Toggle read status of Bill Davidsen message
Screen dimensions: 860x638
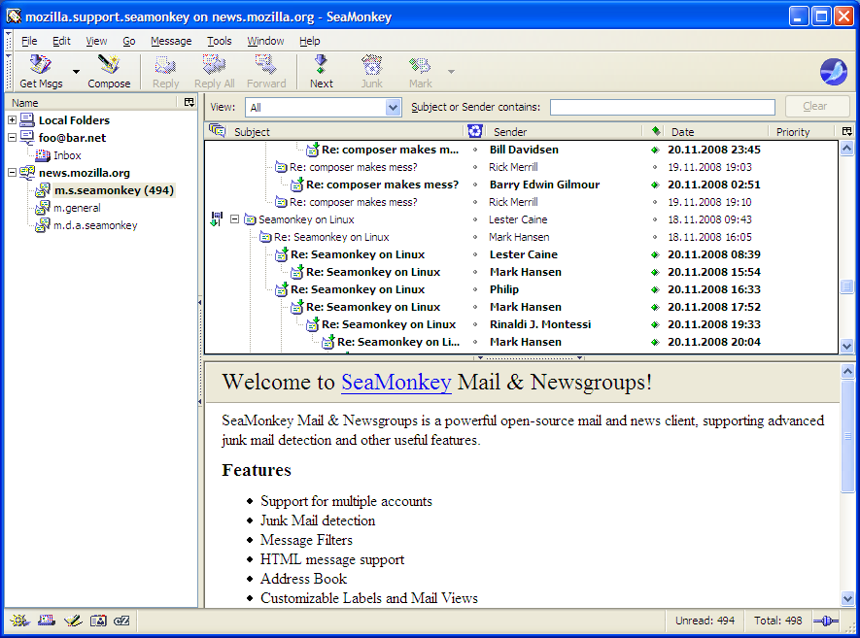pyautogui.click(x=655, y=150)
